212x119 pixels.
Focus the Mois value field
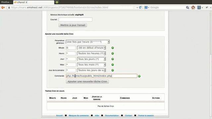point(71,65)
